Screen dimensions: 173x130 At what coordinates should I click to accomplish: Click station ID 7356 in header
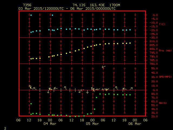27,5
